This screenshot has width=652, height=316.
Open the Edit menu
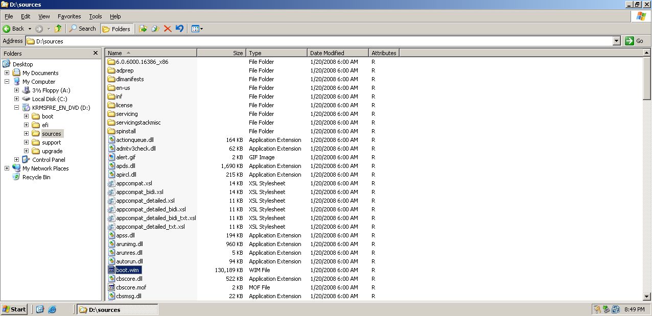[x=26, y=16]
